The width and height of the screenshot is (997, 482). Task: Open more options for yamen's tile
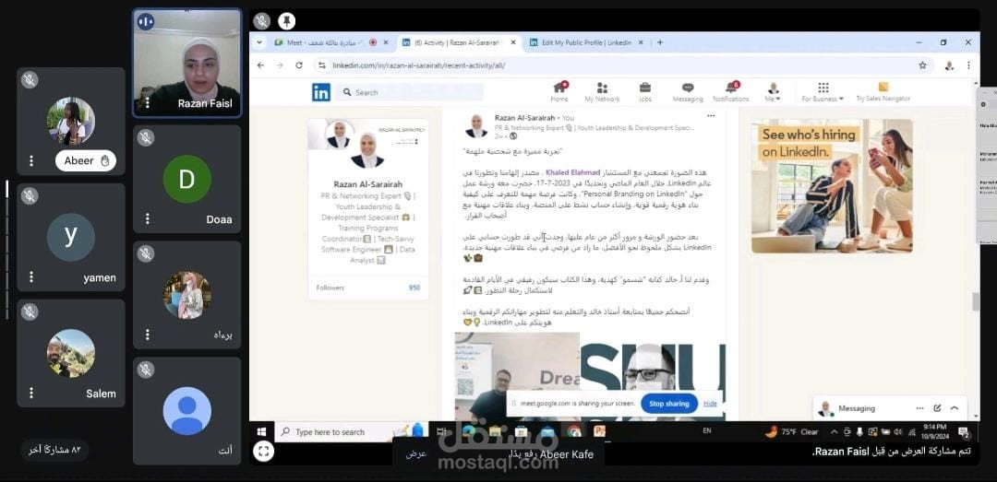pyautogui.click(x=31, y=276)
